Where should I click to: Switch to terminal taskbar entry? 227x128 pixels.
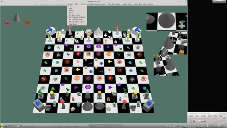[37, 126]
